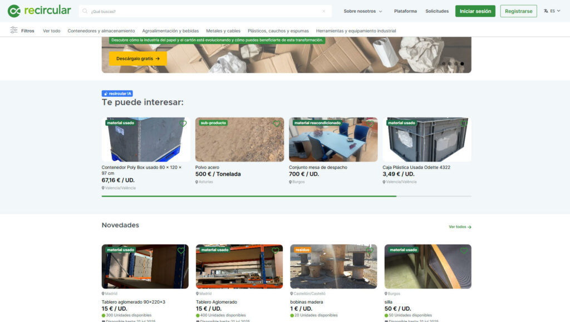Viewport: 570px width, 322px height.
Task: Click the 500 € / Tonelada price
Action: (x=218, y=174)
